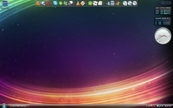Click the RAM usage bar in CPU gadget
The image size is (173, 108).
pyautogui.click(x=167, y=13)
